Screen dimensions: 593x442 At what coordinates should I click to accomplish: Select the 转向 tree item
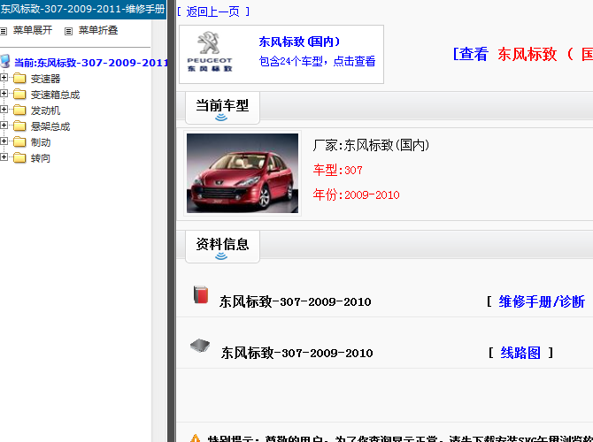(41, 158)
